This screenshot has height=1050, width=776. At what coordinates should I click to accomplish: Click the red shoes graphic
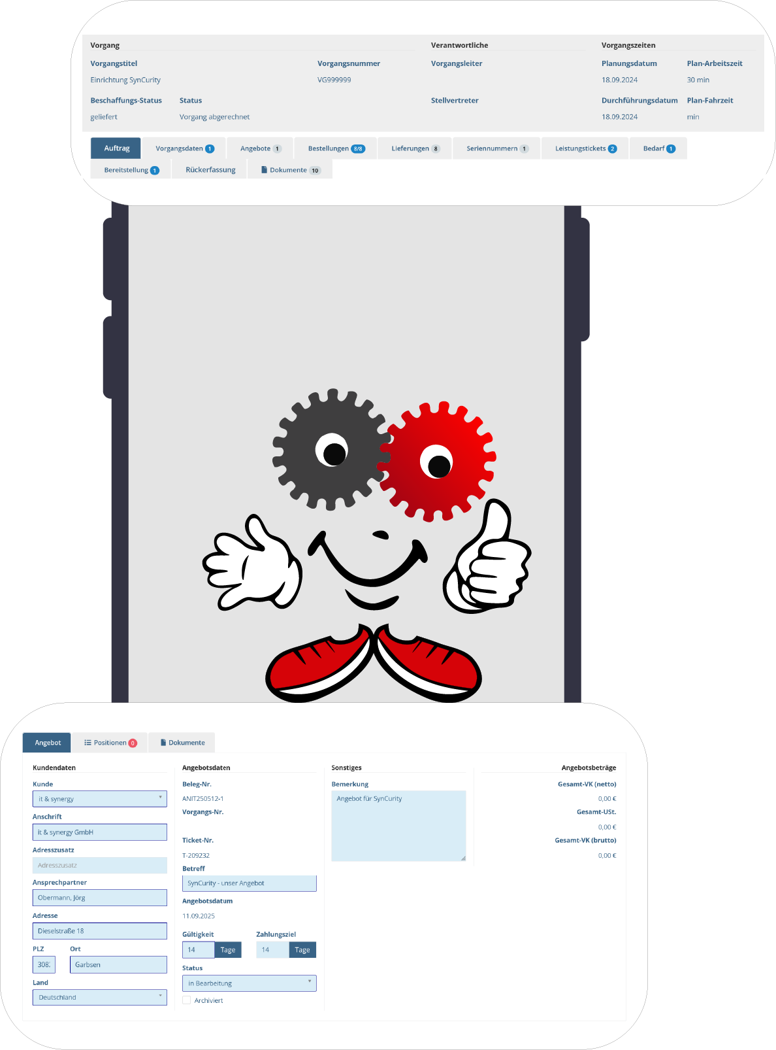pyautogui.click(x=373, y=664)
